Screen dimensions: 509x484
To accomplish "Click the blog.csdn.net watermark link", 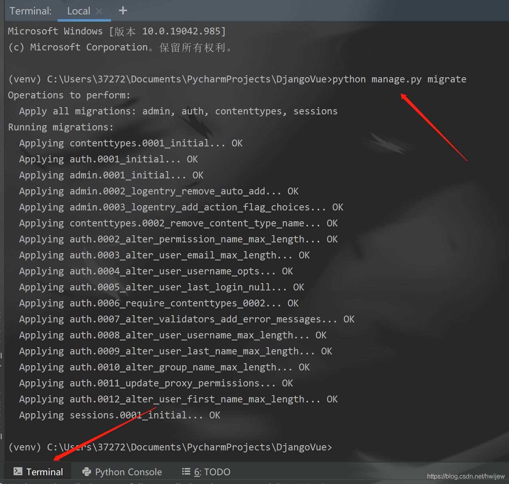I will tap(465, 476).
